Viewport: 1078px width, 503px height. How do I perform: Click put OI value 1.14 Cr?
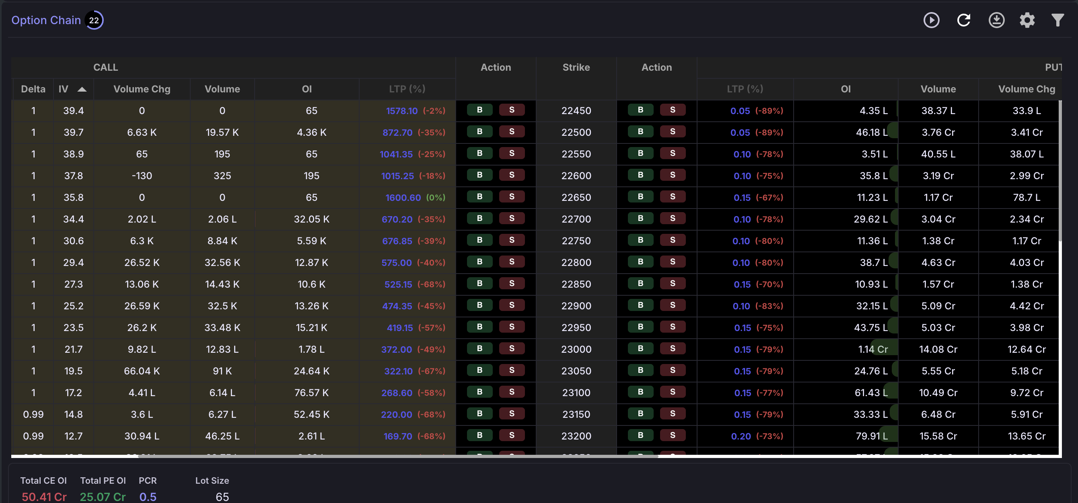click(872, 349)
